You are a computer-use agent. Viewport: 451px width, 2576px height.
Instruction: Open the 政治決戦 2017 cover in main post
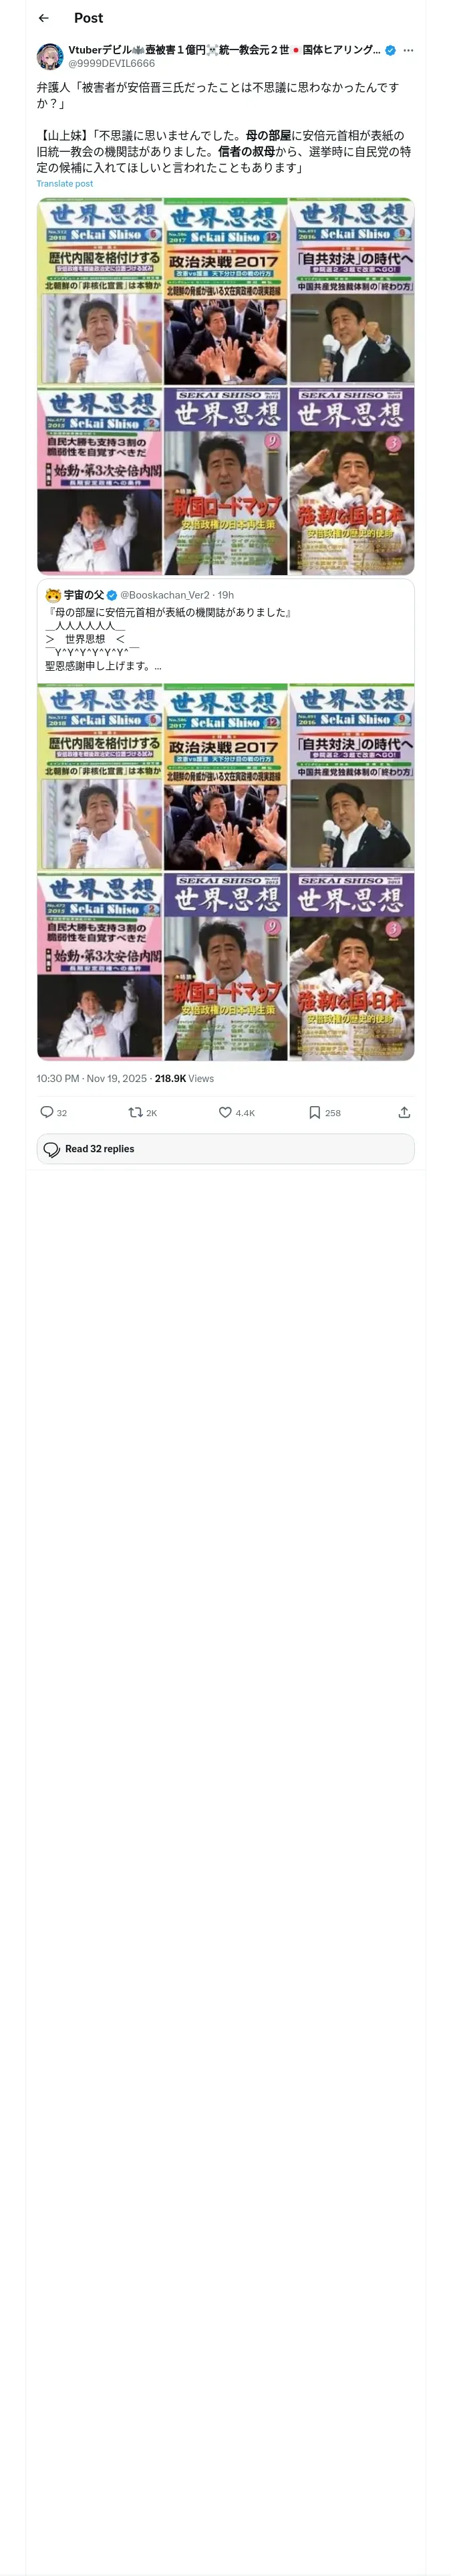pos(225,291)
